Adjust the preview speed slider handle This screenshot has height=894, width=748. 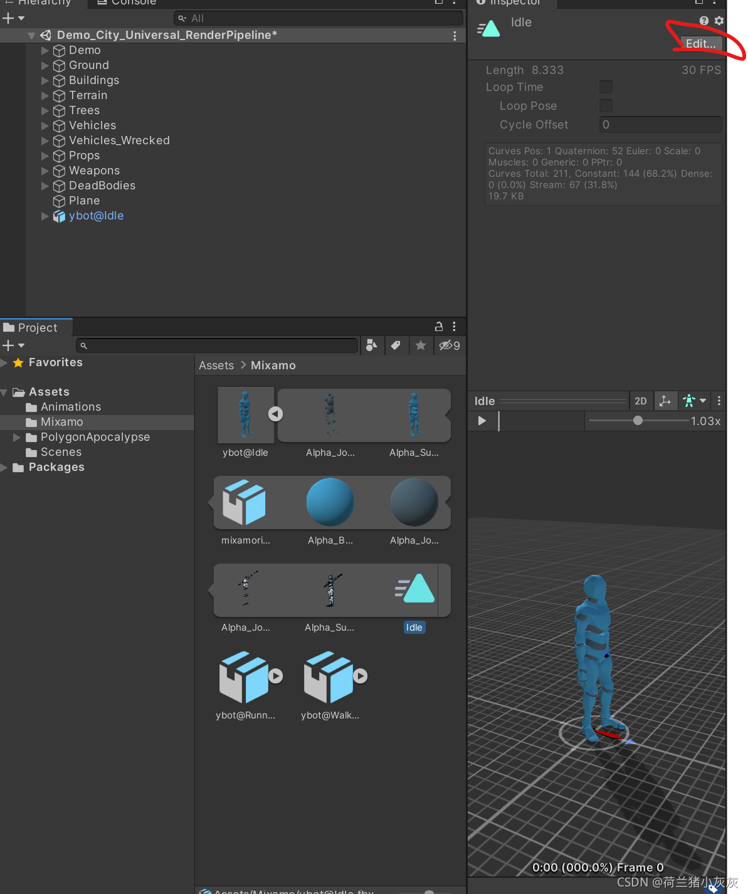(x=638, y=421)
